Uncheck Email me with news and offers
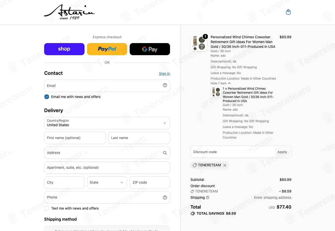335x231 pixels. coord(47,97)
